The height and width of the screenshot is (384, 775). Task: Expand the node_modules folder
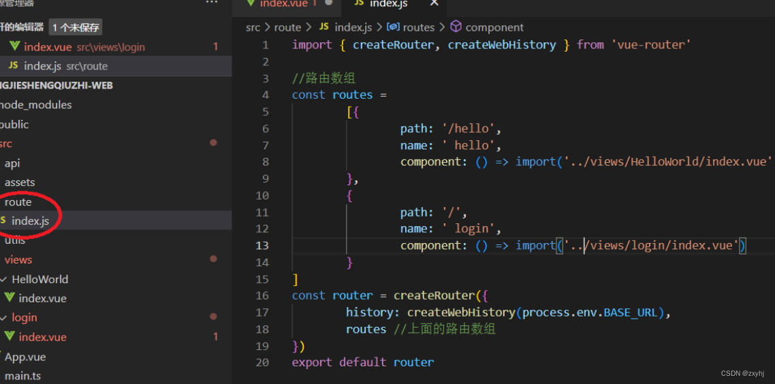35,105
